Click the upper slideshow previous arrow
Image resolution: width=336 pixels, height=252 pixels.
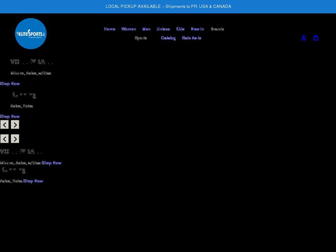pyautogui.click(x=5, y=125)
